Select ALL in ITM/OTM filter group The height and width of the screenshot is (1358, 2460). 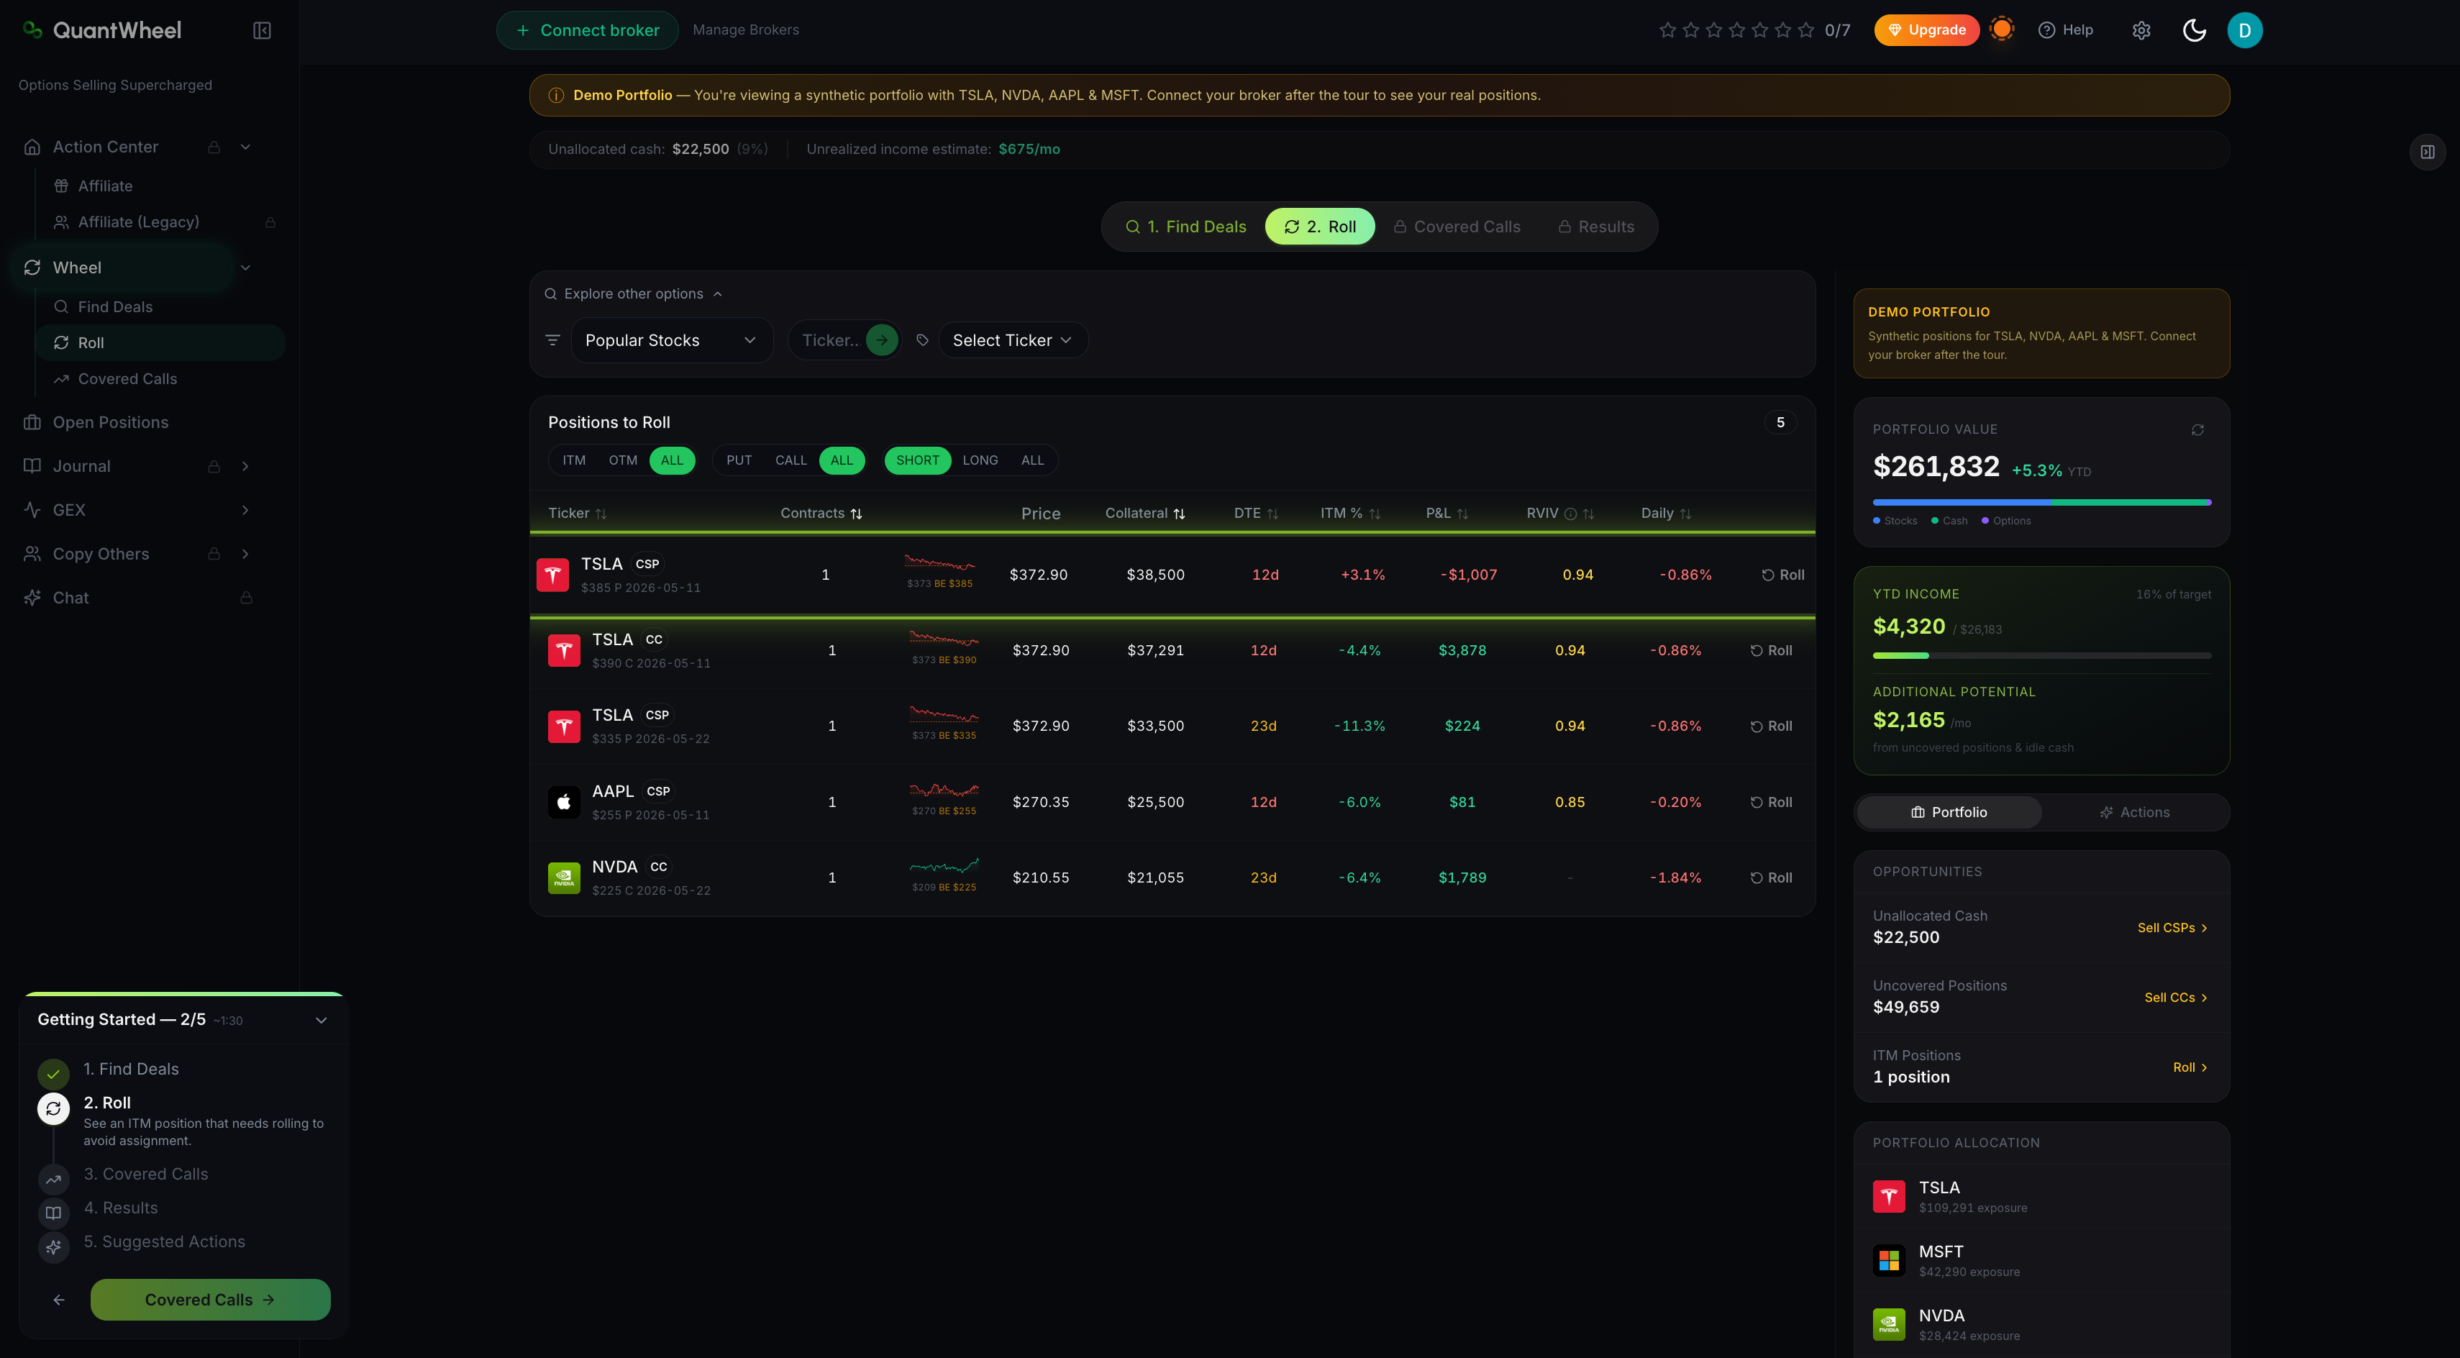[x=673, y=460]
